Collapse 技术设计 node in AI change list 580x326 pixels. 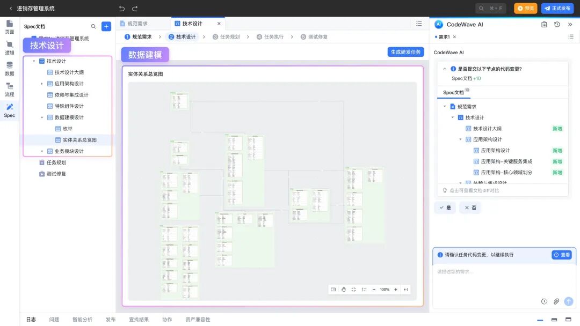click(x=452, y=117)
